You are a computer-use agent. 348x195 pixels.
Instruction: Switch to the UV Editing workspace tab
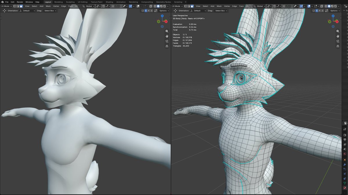[82, 2]
